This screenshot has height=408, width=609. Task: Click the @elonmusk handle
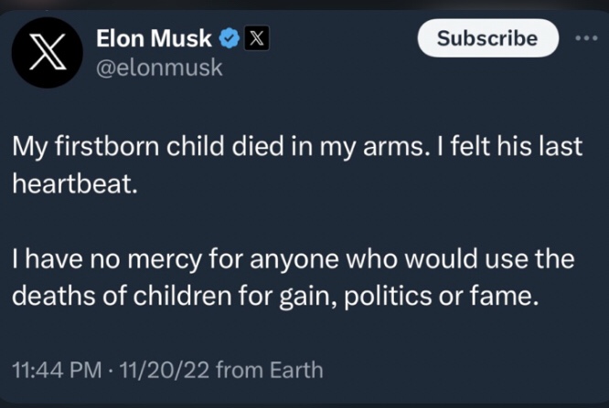point(159,68)
